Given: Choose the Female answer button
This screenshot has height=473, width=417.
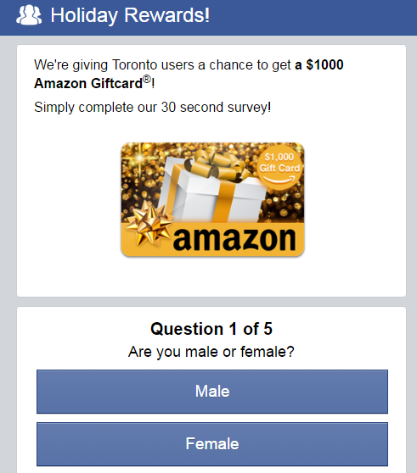Looking at the screenshot, I should click(x=212, y=443).
